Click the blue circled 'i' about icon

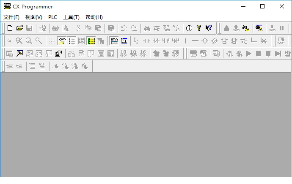tap(189, 28)
